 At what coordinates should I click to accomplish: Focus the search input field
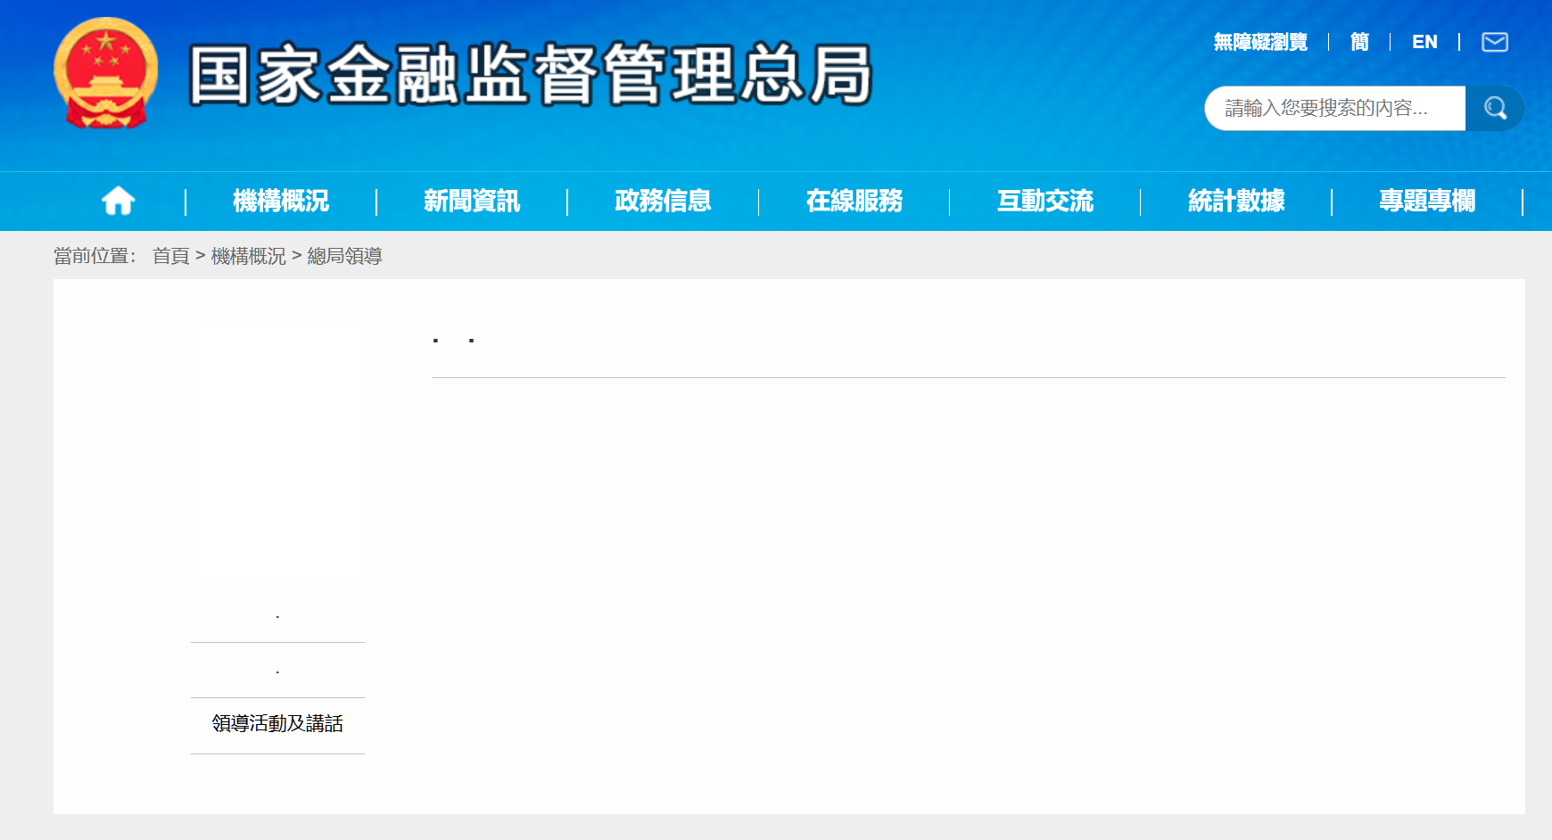pos(1334,109)
